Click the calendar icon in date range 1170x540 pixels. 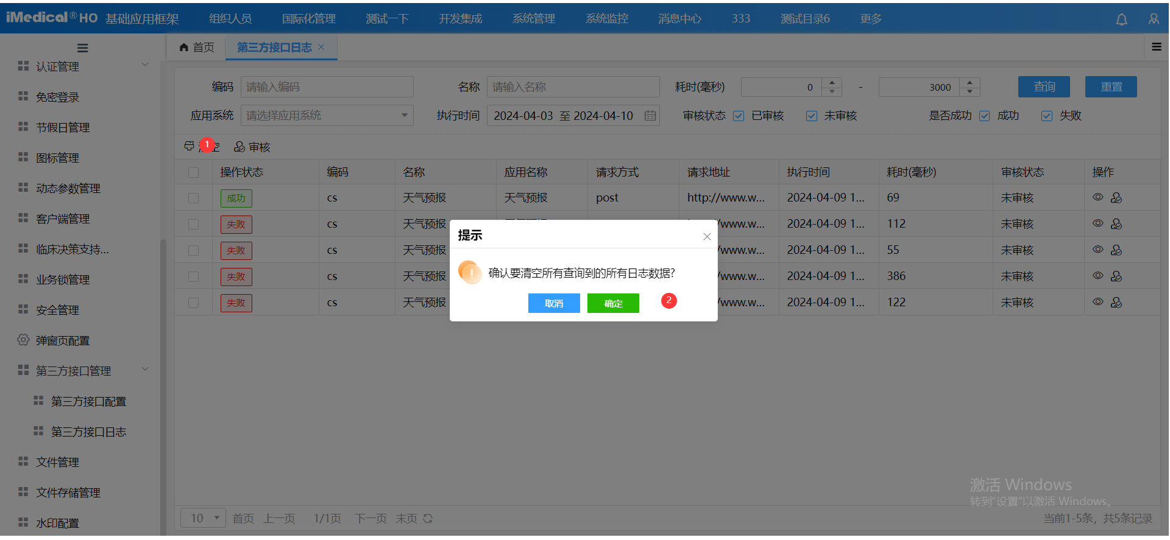(x=650, y=116)
